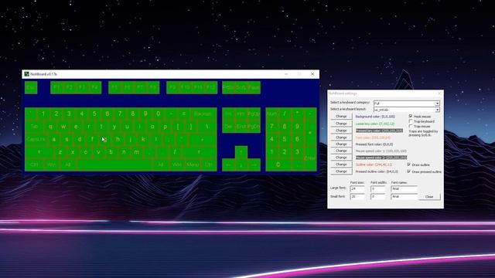Click the Backspace key on the keyboard

click(203, 114)
